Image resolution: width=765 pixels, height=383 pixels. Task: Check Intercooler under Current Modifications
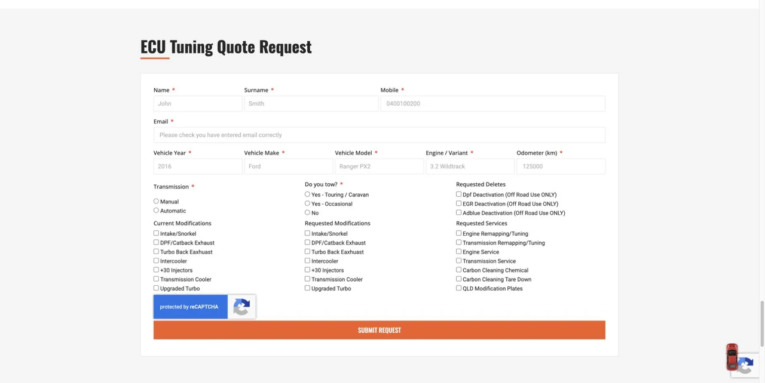(x=156, y=260)
